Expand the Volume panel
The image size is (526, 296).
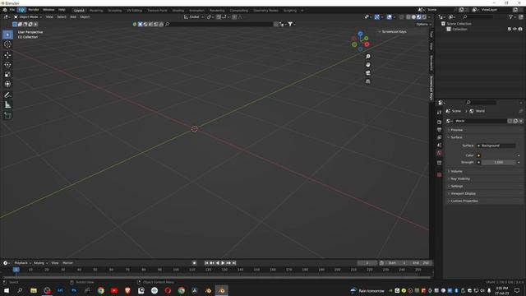pyautogui.click(x=456, y=171)
